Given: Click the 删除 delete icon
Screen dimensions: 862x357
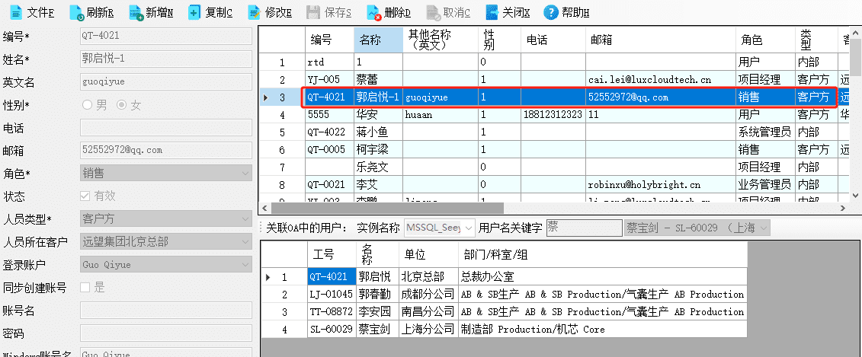Looking at the screenshot, I should click(373, 12).
